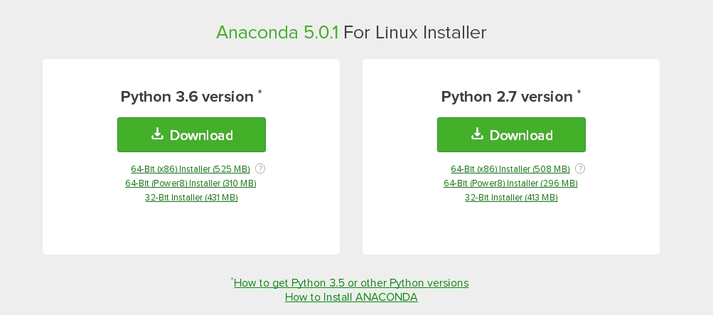Click empty area of the Python 2.7 card
Image resolution: width=713 pixels, height=315 pixels.
point(511,230)
